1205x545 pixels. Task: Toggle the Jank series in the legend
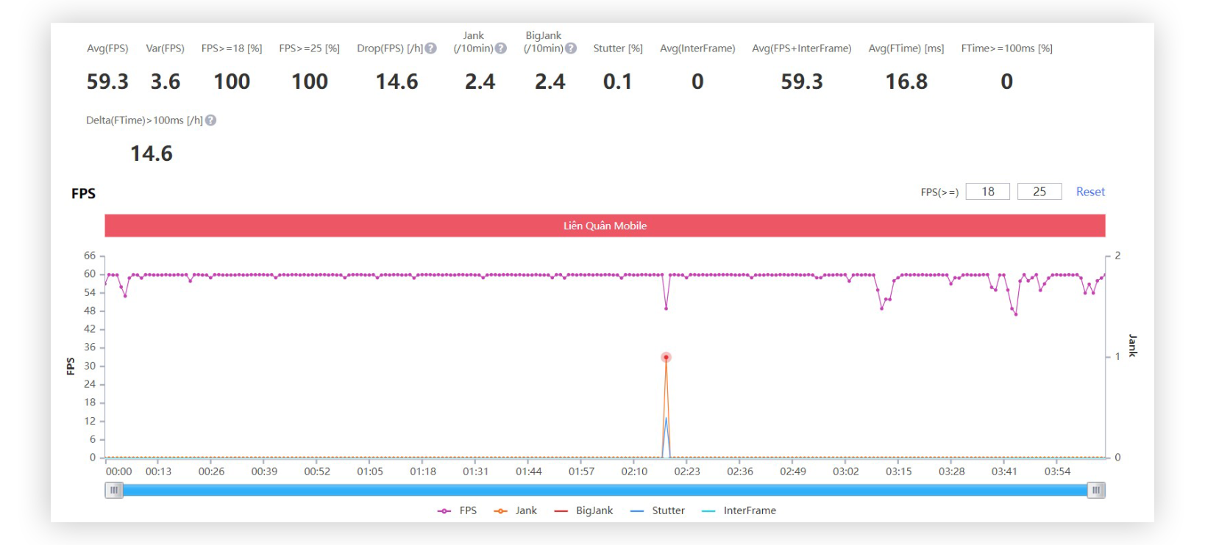(515, 510)
